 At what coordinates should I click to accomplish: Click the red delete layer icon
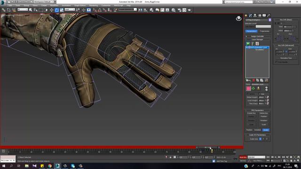[253, 80]
